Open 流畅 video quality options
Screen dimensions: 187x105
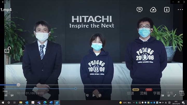pyautogui.click(x=143, y=93)
